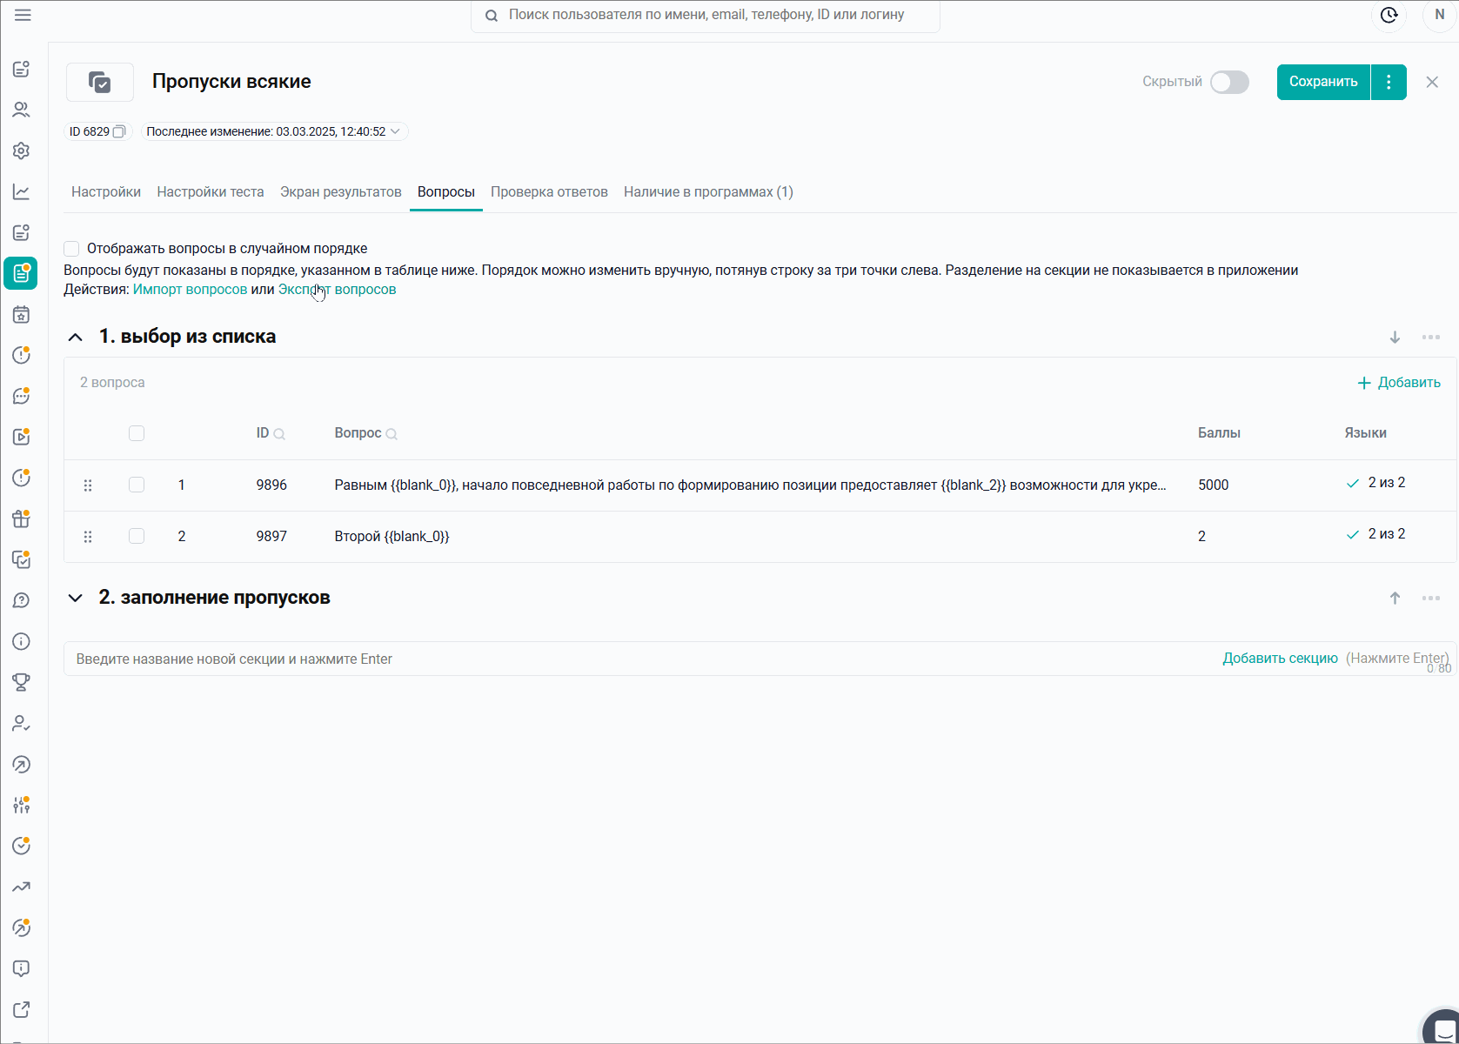
Task: Click the Добавить секцию link
Action: [x=1280, y=659]
